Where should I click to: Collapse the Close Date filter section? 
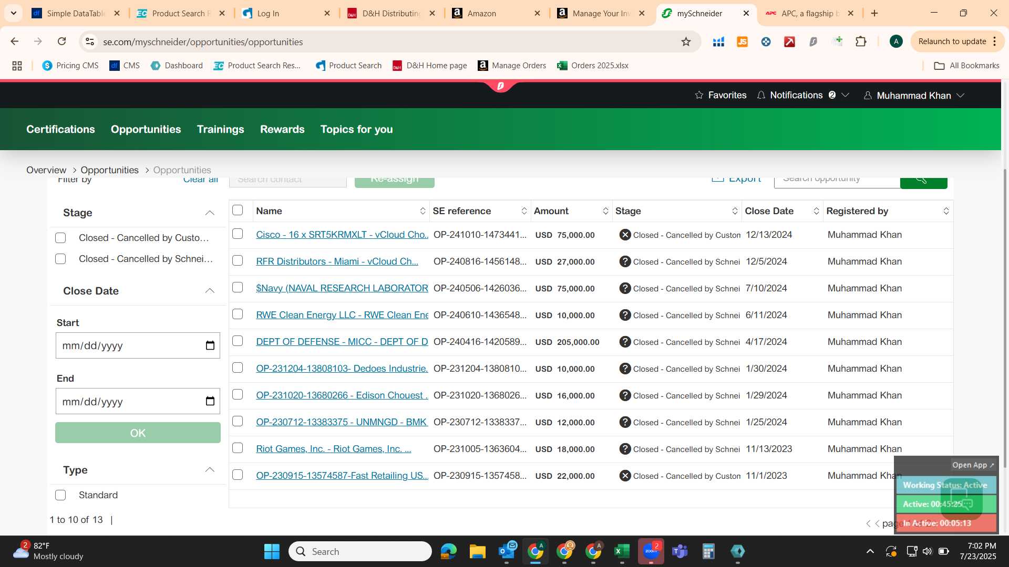[x=210, y=291]
